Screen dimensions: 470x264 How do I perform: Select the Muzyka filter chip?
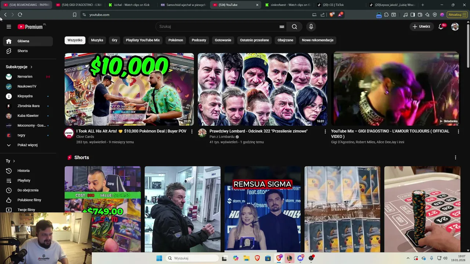(97, 40)
